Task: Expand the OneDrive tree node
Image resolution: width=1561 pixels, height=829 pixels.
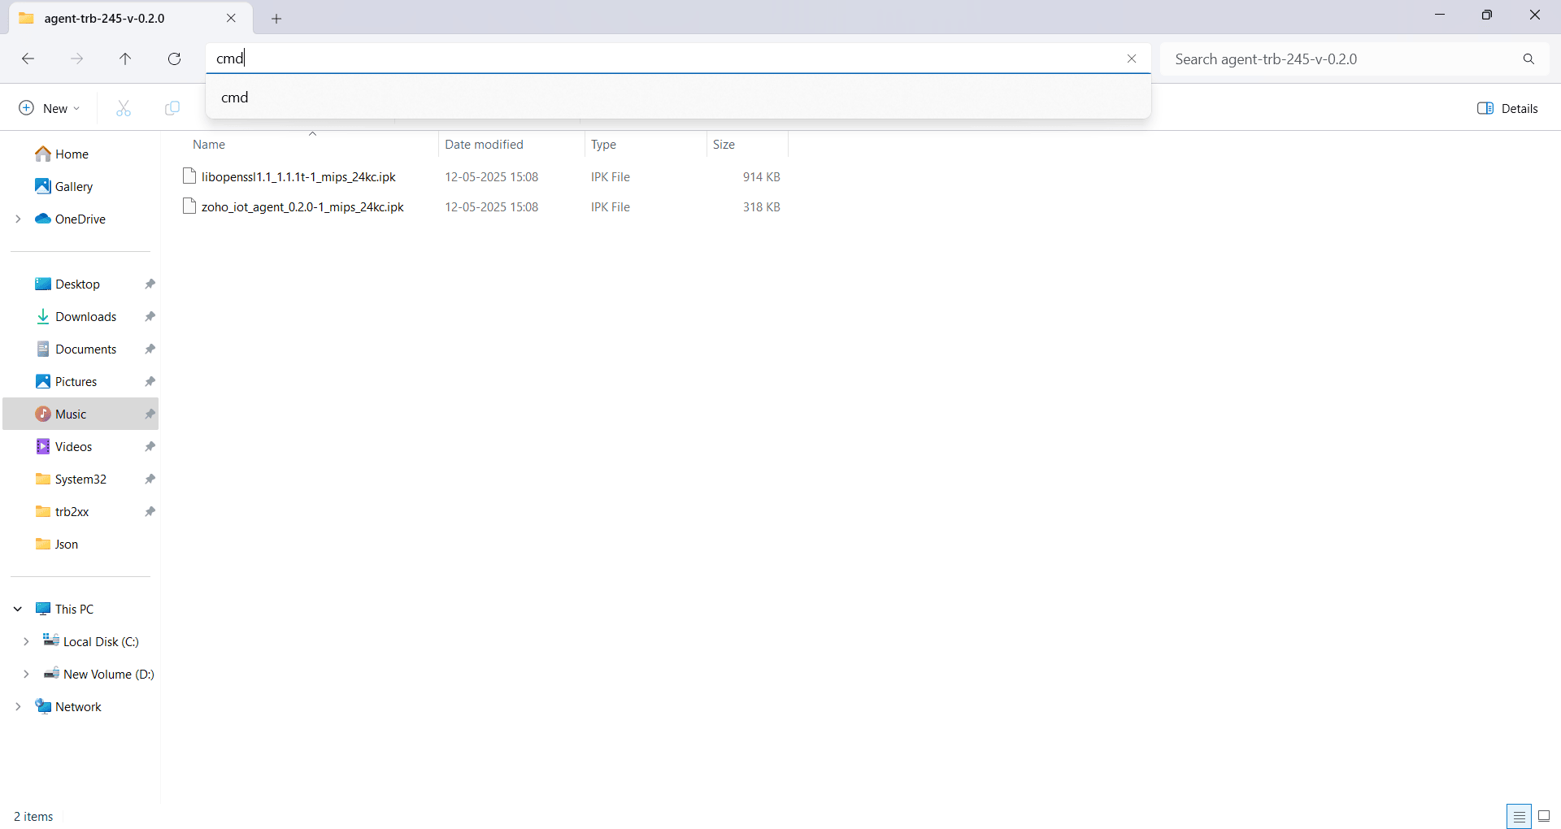Action: pyautogui.click(x=18, y=219)
